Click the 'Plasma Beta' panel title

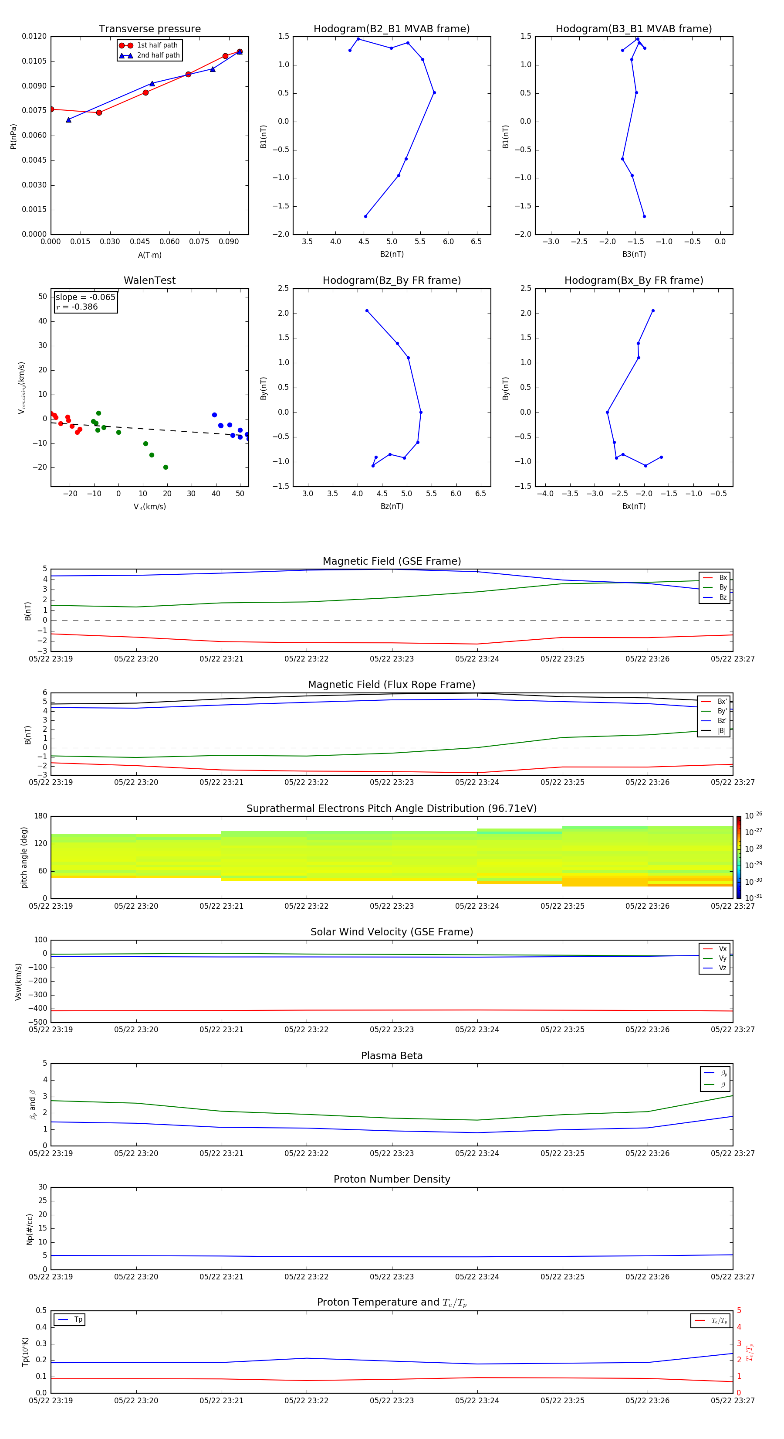tap(392, 1056)
